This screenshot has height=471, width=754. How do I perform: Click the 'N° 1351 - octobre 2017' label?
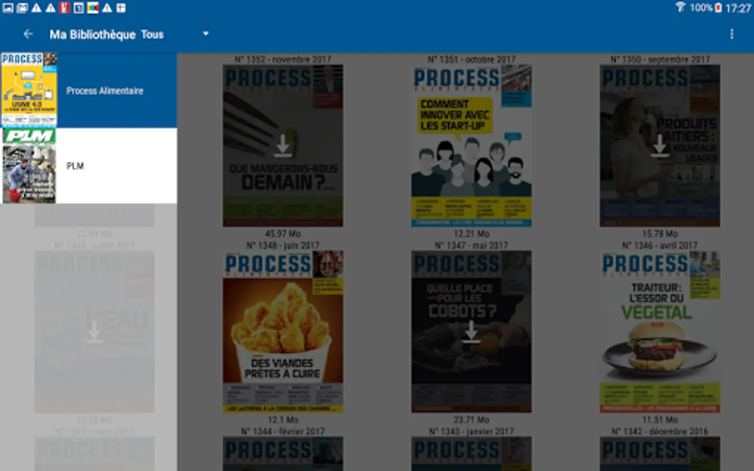point(471,59)
